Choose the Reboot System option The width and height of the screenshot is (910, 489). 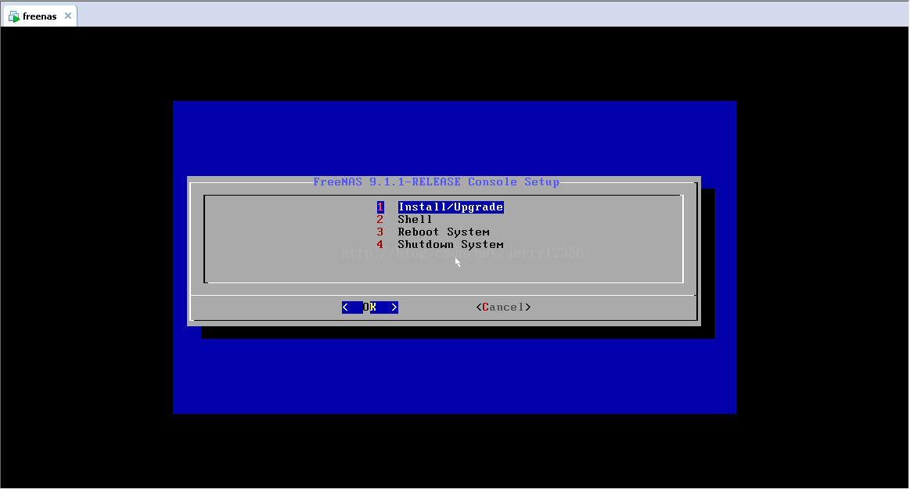[444, 232]
